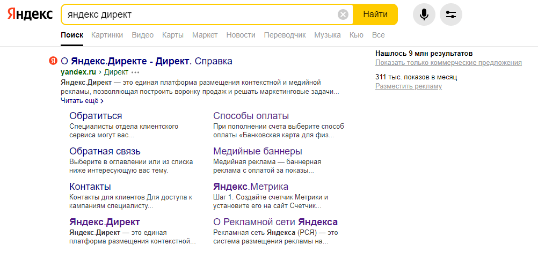Open the Кью tab
538x259 pixels.
coord(357,35)
